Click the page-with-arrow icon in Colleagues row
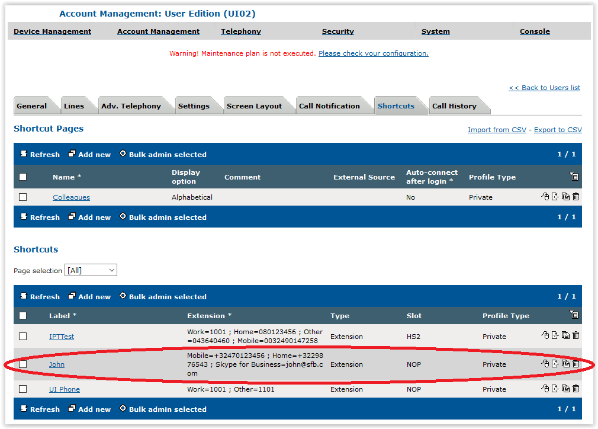Viewport: 598px width, 429px height. click(555, 197)
